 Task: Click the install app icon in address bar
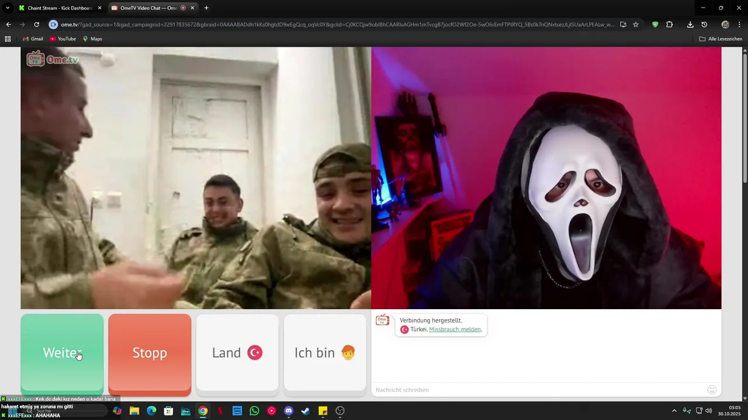(623, 24)
